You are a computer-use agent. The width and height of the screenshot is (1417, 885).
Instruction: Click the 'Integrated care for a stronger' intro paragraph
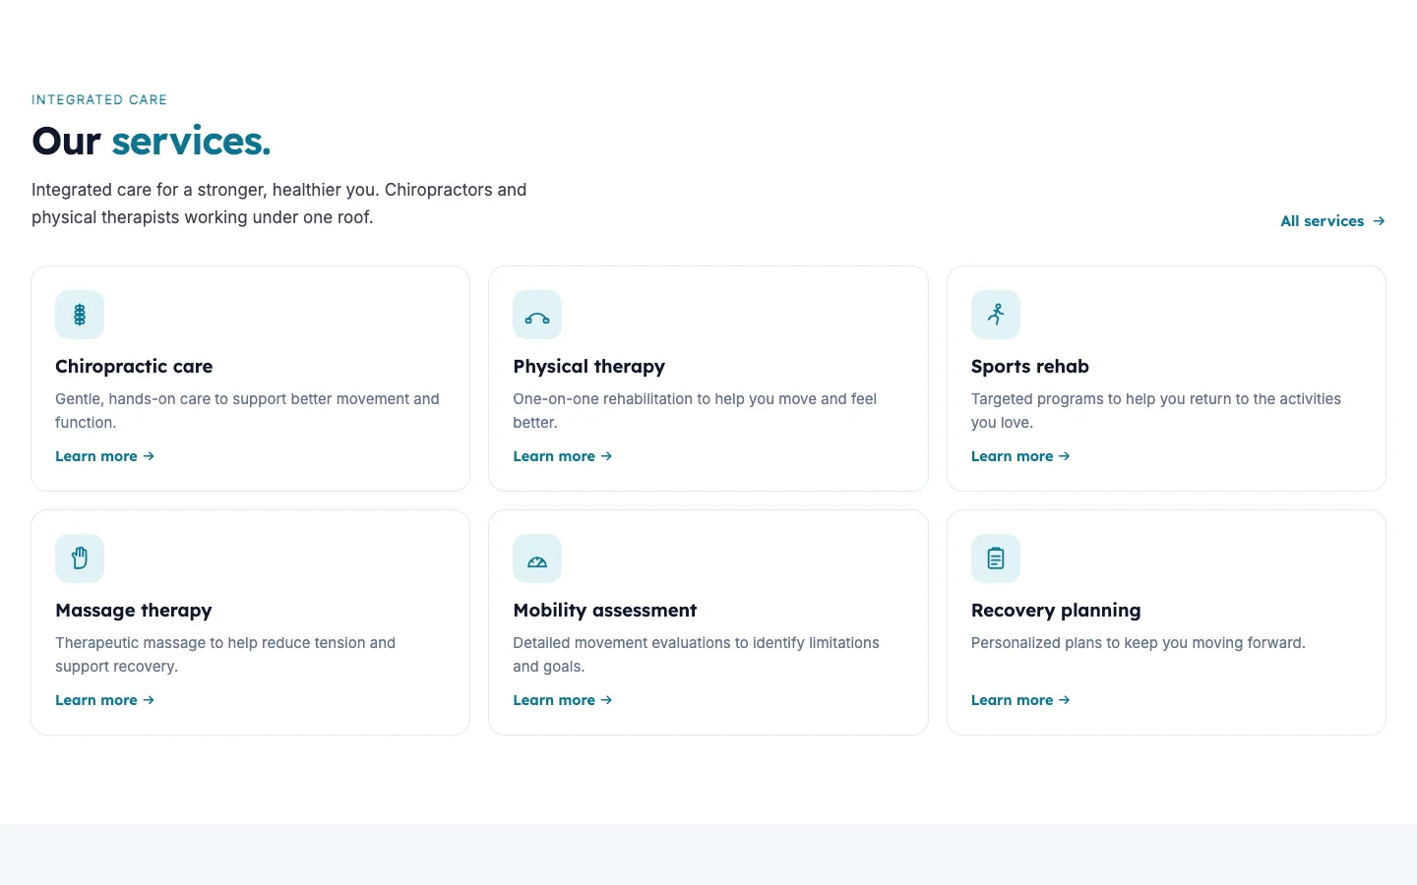pyautogui.click(x=279, y=204)
